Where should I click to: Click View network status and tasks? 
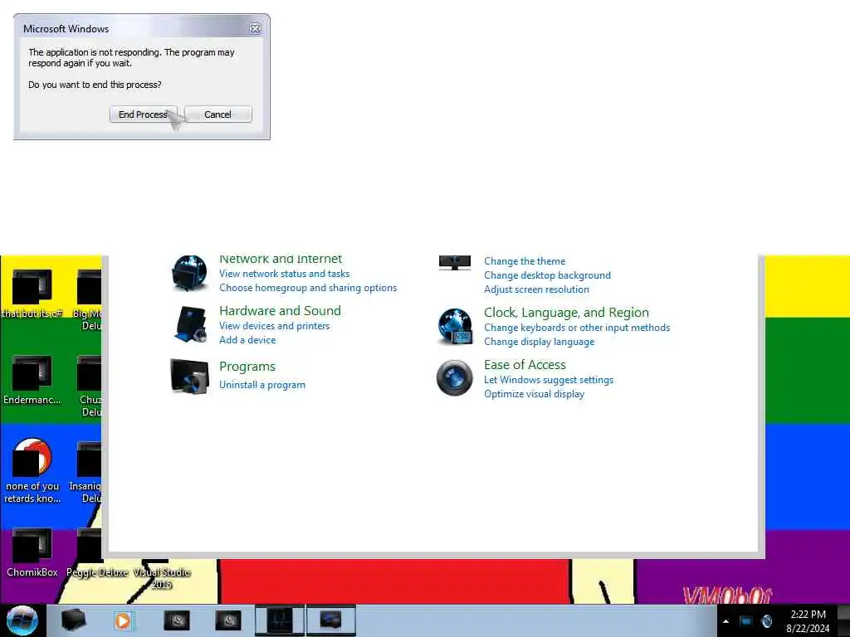tap(284, 274)
